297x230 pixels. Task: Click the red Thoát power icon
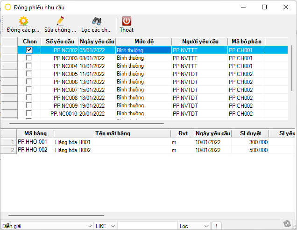click(127, 21)
